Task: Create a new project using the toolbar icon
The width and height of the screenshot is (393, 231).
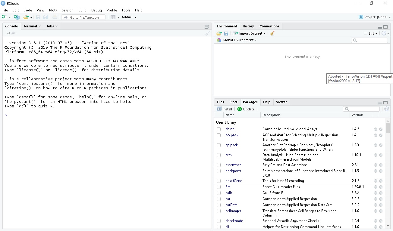Action: [16, 17]
